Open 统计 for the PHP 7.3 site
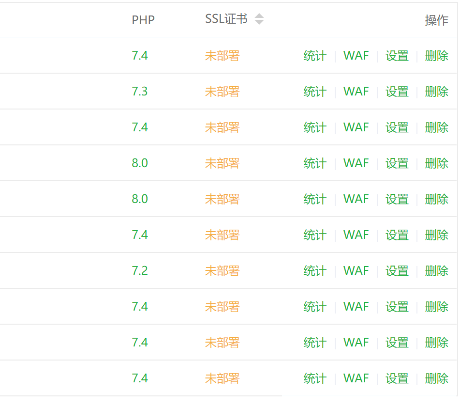 point(315,92)
